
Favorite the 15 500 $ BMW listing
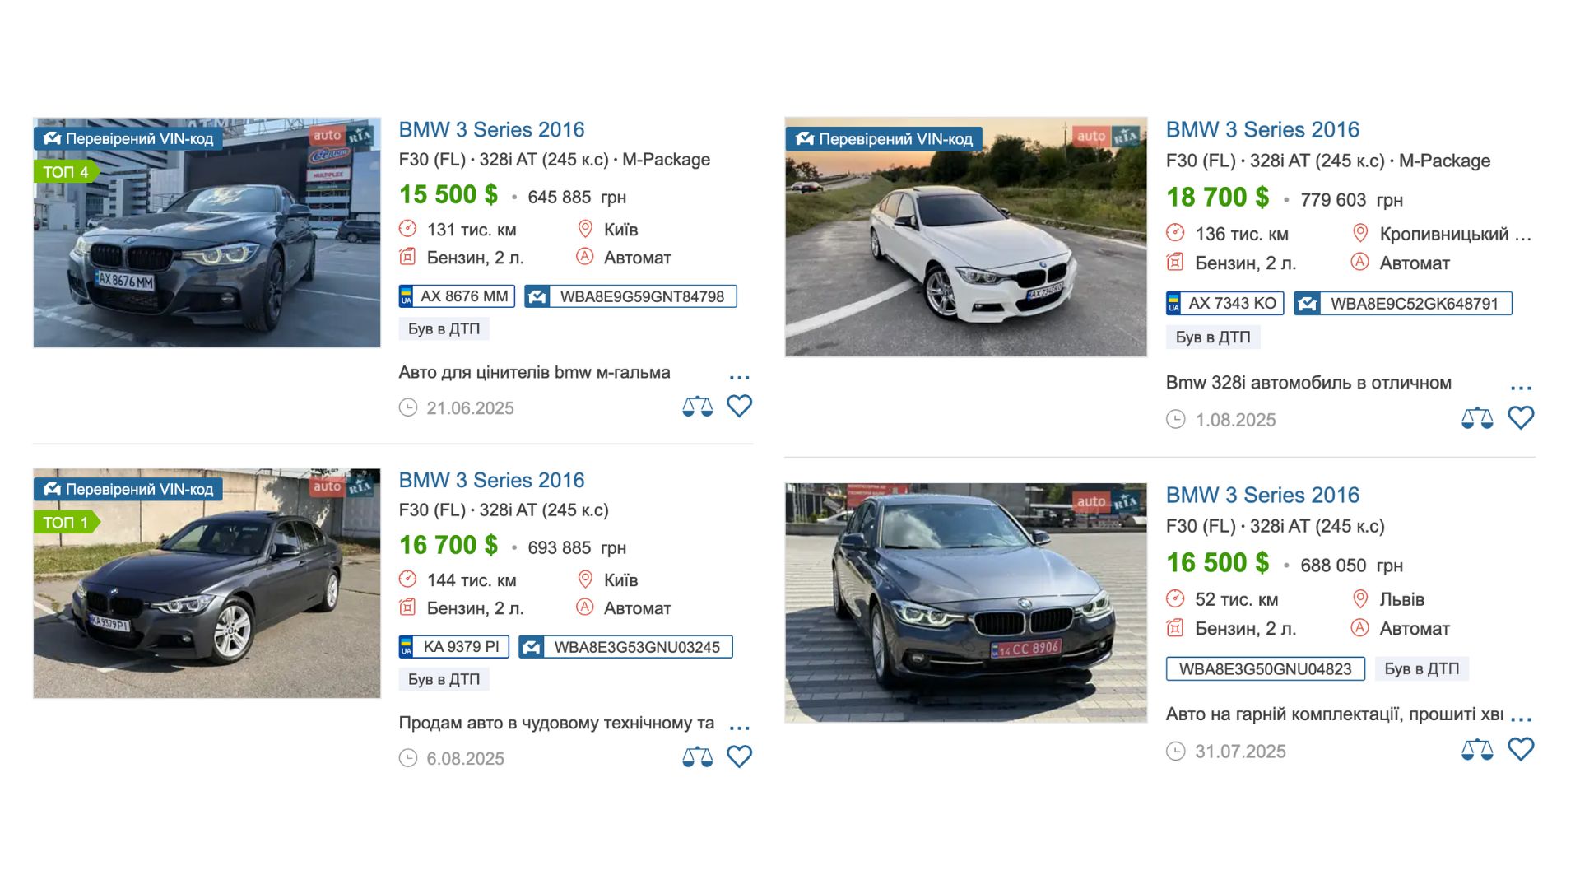739,406
